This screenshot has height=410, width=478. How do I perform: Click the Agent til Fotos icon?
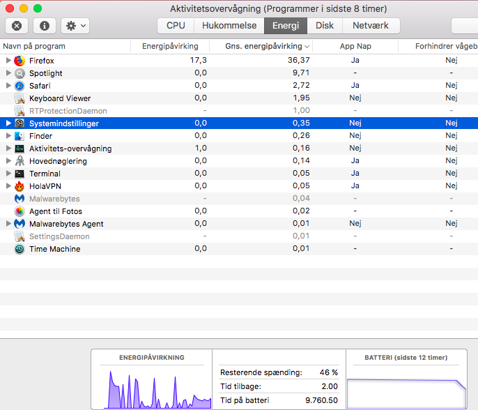pyautogui.click(x=20, y=211)
